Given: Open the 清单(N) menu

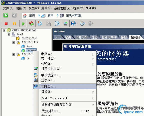Looking at the screenshot, I should [46, 8].
